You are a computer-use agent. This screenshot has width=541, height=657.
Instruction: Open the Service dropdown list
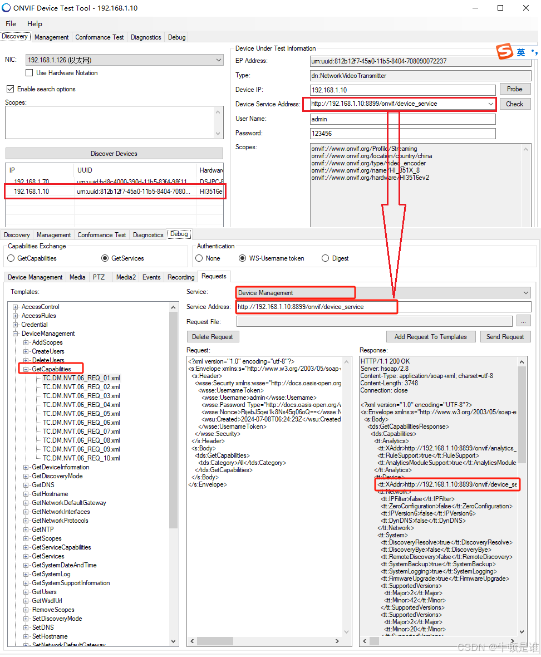point(526,292)
